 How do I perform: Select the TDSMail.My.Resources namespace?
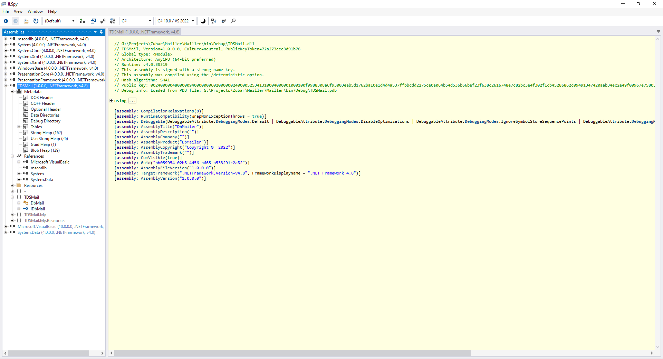pyautogui.click(x=45, y=221)
